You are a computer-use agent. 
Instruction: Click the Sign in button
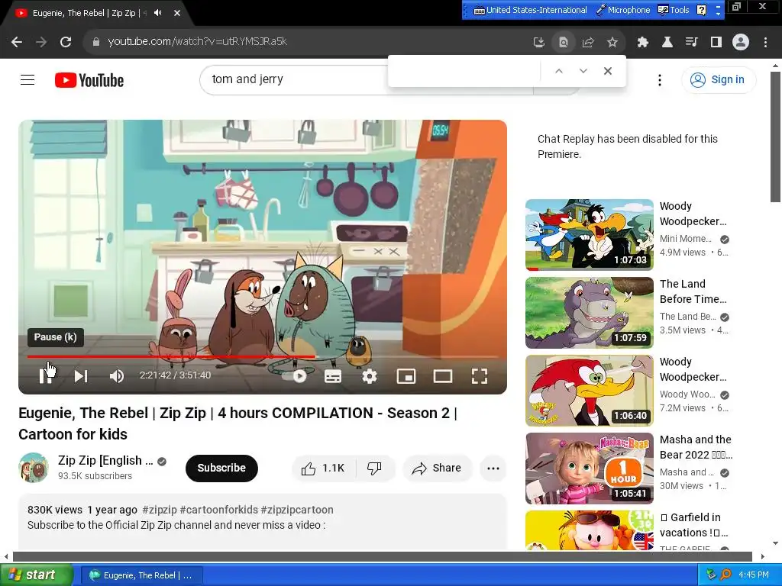coord(718,79)
